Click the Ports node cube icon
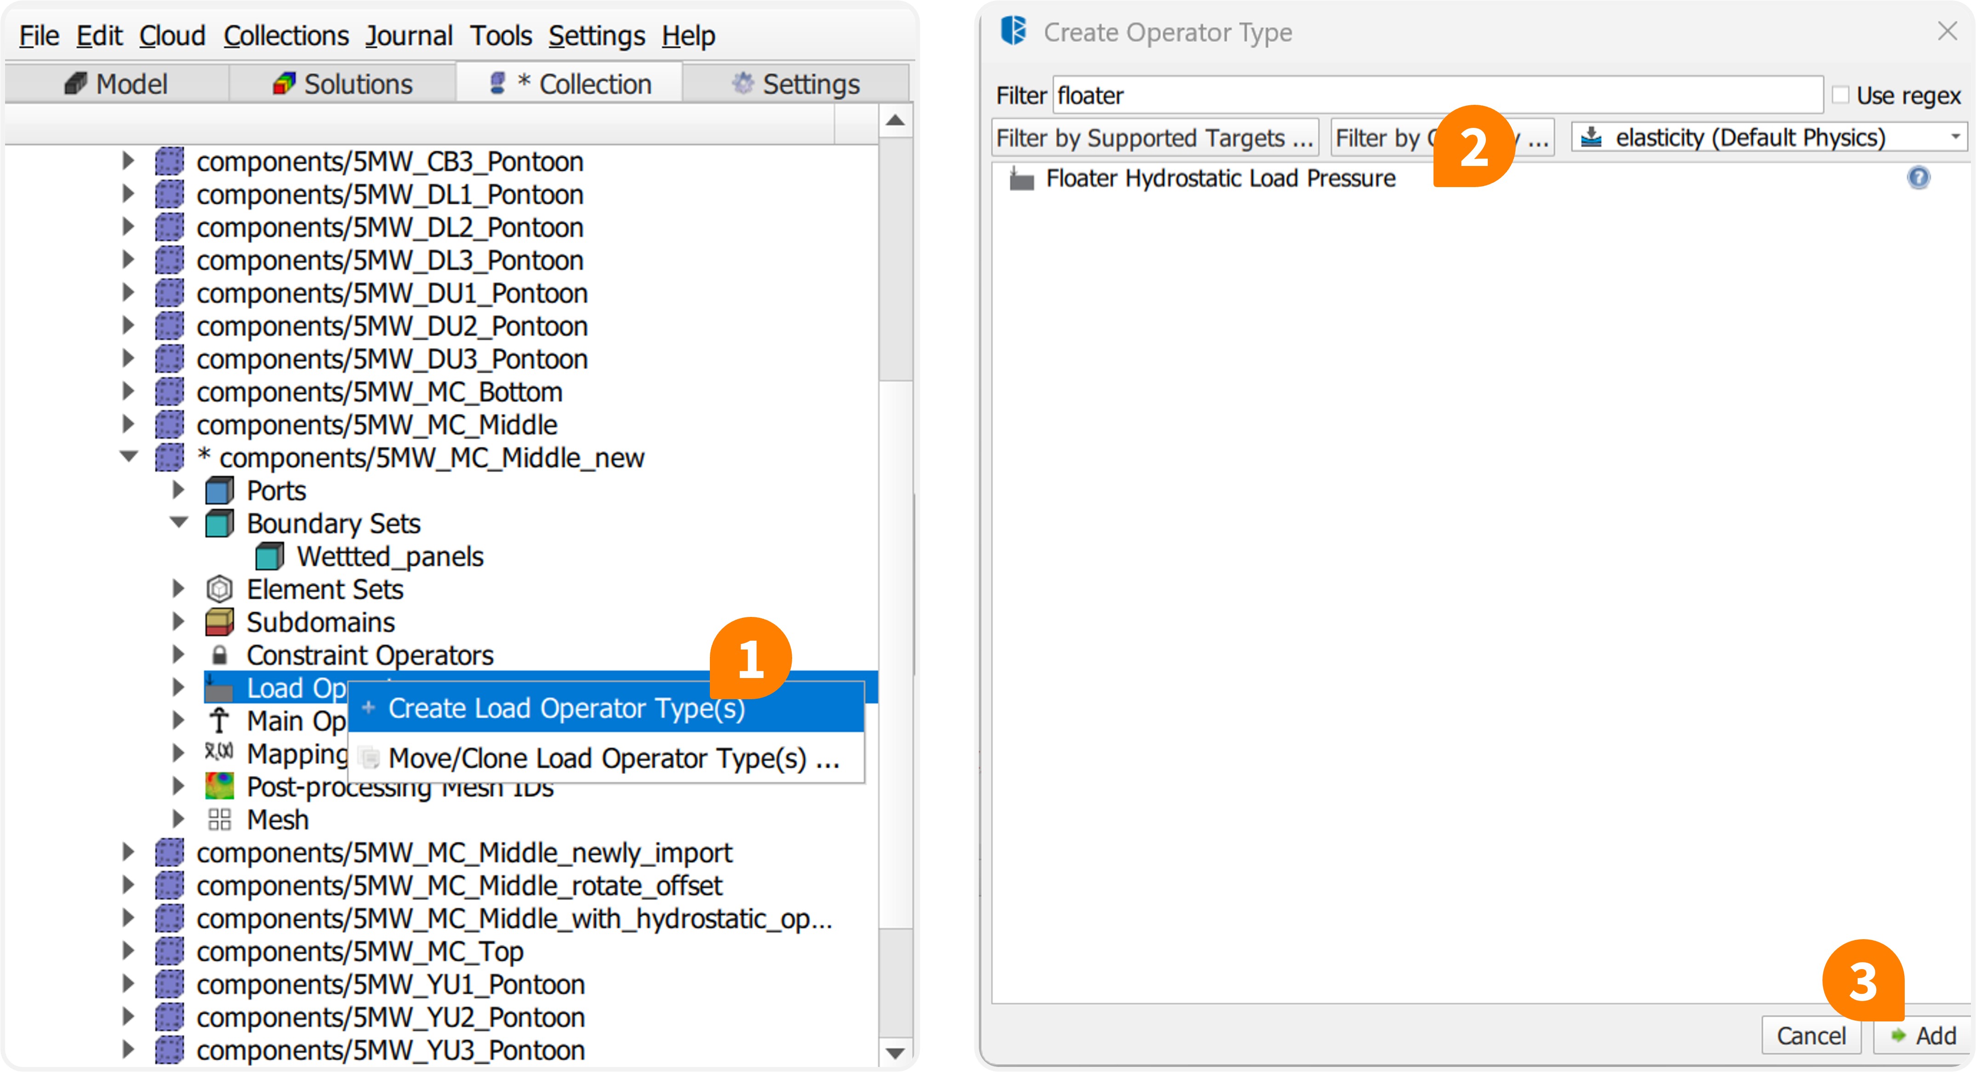Image resolution: width=1976 pixels, height=1072 pixels. [x=219, y=491]
